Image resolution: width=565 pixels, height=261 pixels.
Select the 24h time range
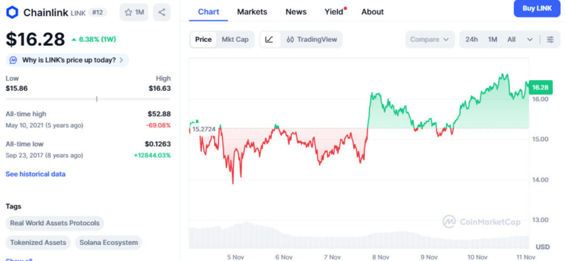(x=471, y=39)
